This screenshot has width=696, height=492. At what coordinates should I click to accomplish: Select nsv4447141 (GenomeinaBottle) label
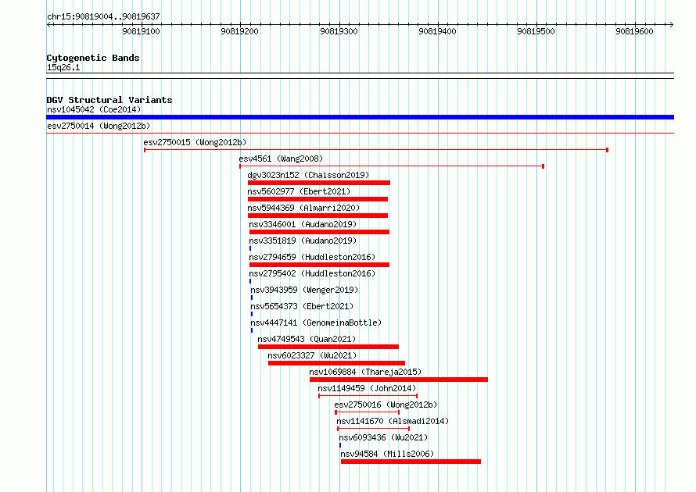[x=316, y=323]
